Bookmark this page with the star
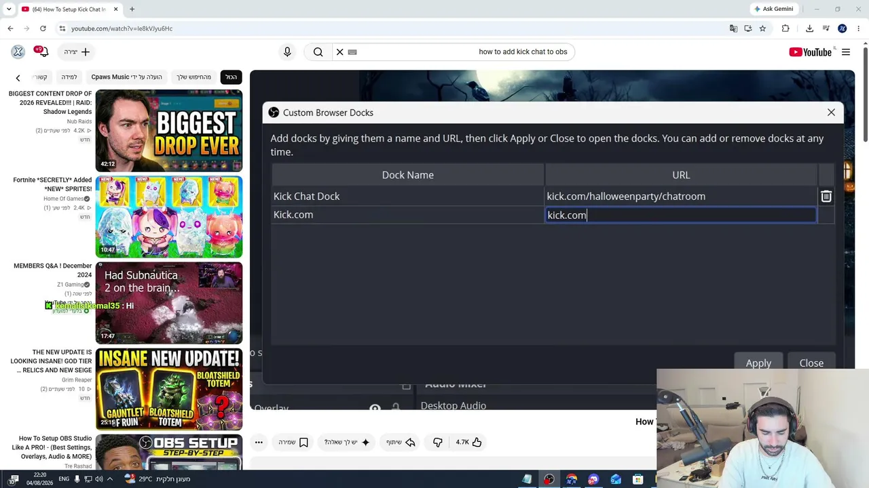The image size is (869, 488). coord(762,28)
